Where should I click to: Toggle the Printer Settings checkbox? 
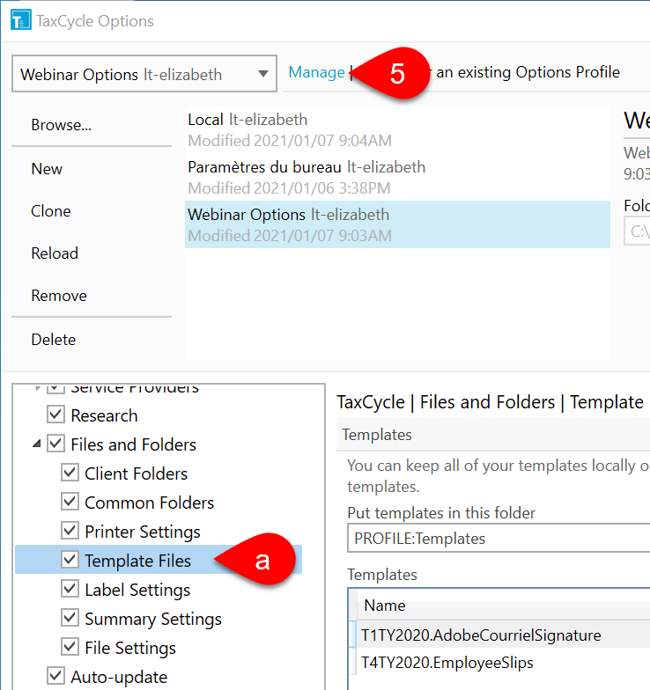70,531
